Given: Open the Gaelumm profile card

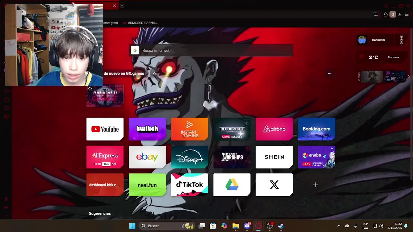Looking at the screenshot, I should pos(376,40).
